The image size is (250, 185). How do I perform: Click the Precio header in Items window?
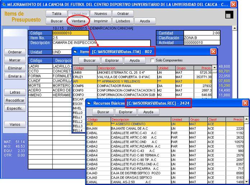tap(203, 68)
